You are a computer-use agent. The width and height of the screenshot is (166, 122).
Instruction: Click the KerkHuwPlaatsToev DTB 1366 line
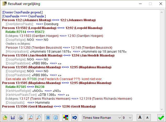[x=37, y=95]
